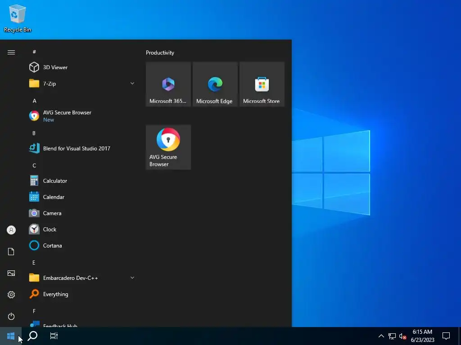Launch the AVG Secure Browser tile

pyautogui.click(x=168, y=147)
